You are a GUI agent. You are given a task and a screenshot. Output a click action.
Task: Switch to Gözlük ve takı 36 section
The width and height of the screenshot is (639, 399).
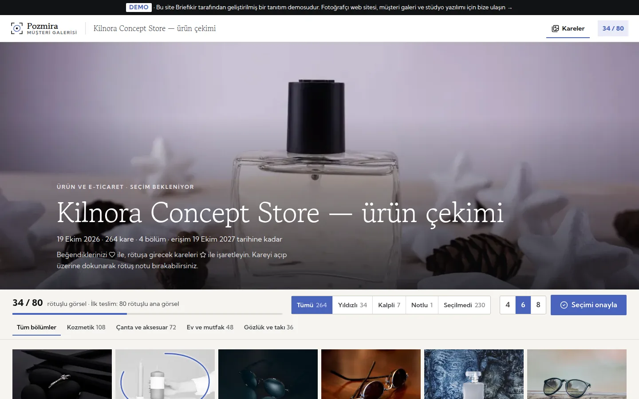[x=268, y=327]
